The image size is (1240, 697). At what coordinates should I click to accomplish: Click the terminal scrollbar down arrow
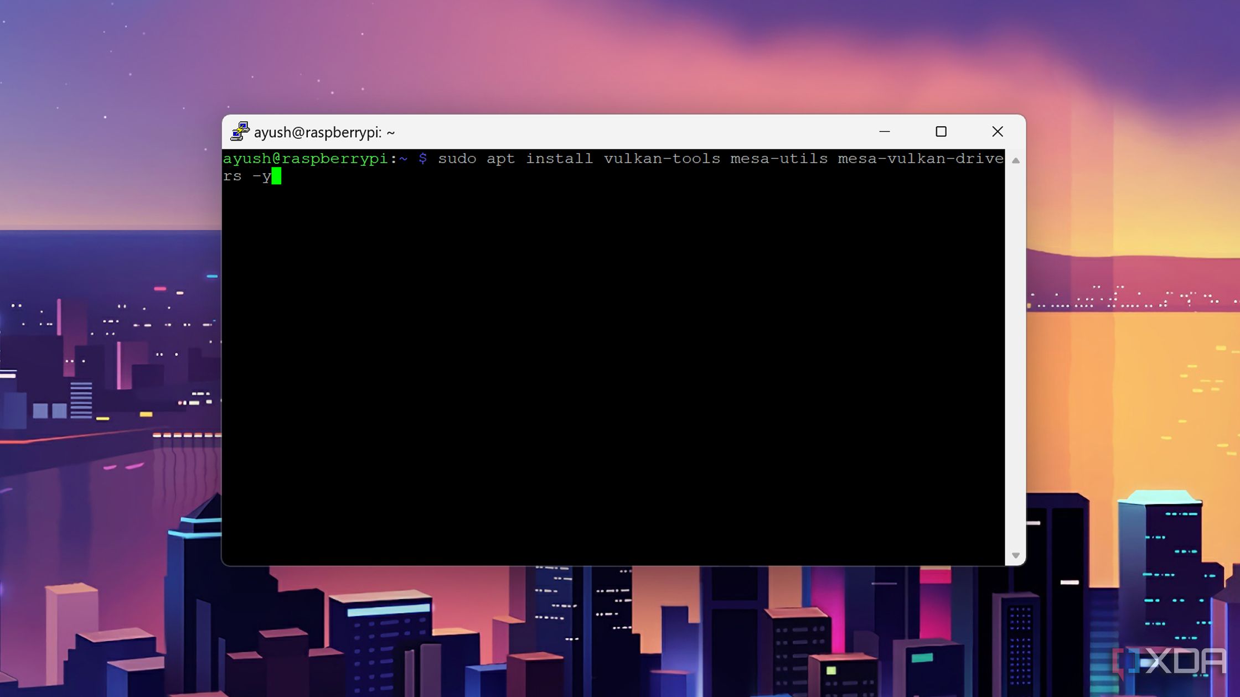pyautogui.click(x=1016, y=555)
